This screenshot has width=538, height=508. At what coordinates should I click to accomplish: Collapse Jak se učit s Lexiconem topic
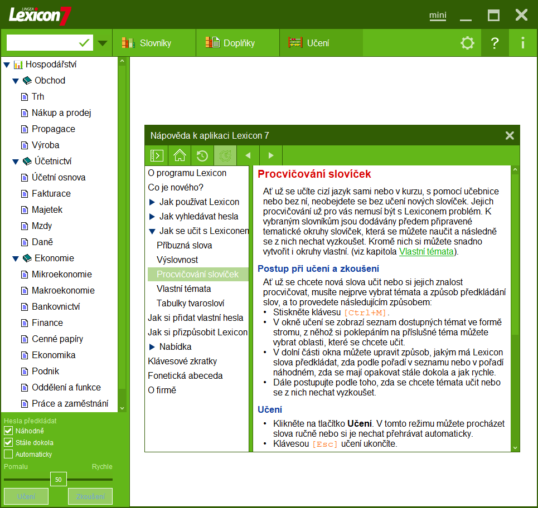tap(152, 231)
